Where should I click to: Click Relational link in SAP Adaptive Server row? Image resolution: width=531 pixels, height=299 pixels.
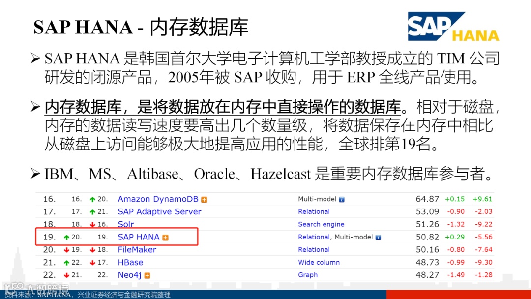click(x=314, y=211)
